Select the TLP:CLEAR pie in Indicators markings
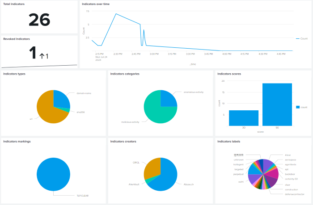Viewport: 313px width, 205px height. (54, 174)
